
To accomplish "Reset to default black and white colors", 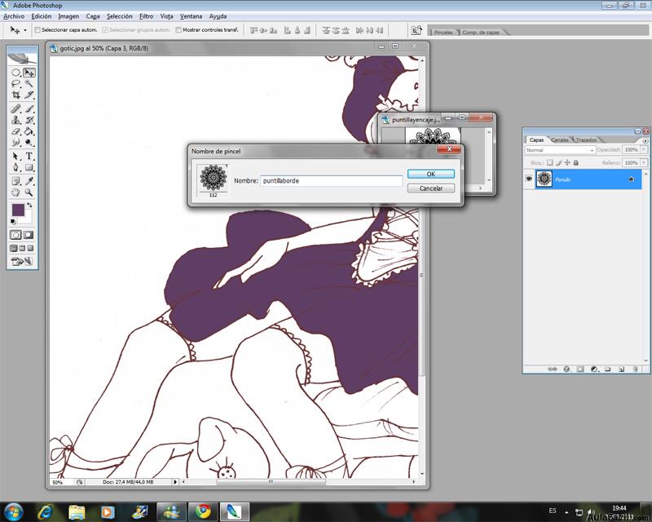I will pos(13,222).
